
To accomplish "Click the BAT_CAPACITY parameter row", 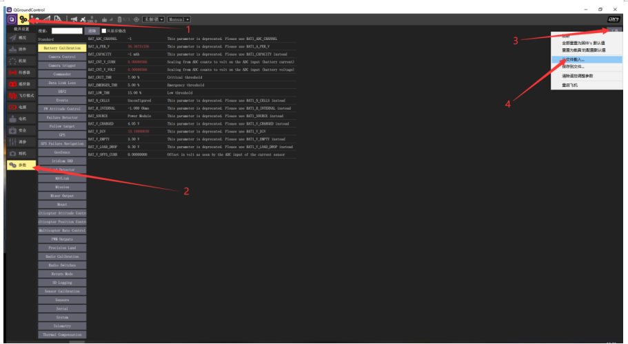I will coord(192,54).
